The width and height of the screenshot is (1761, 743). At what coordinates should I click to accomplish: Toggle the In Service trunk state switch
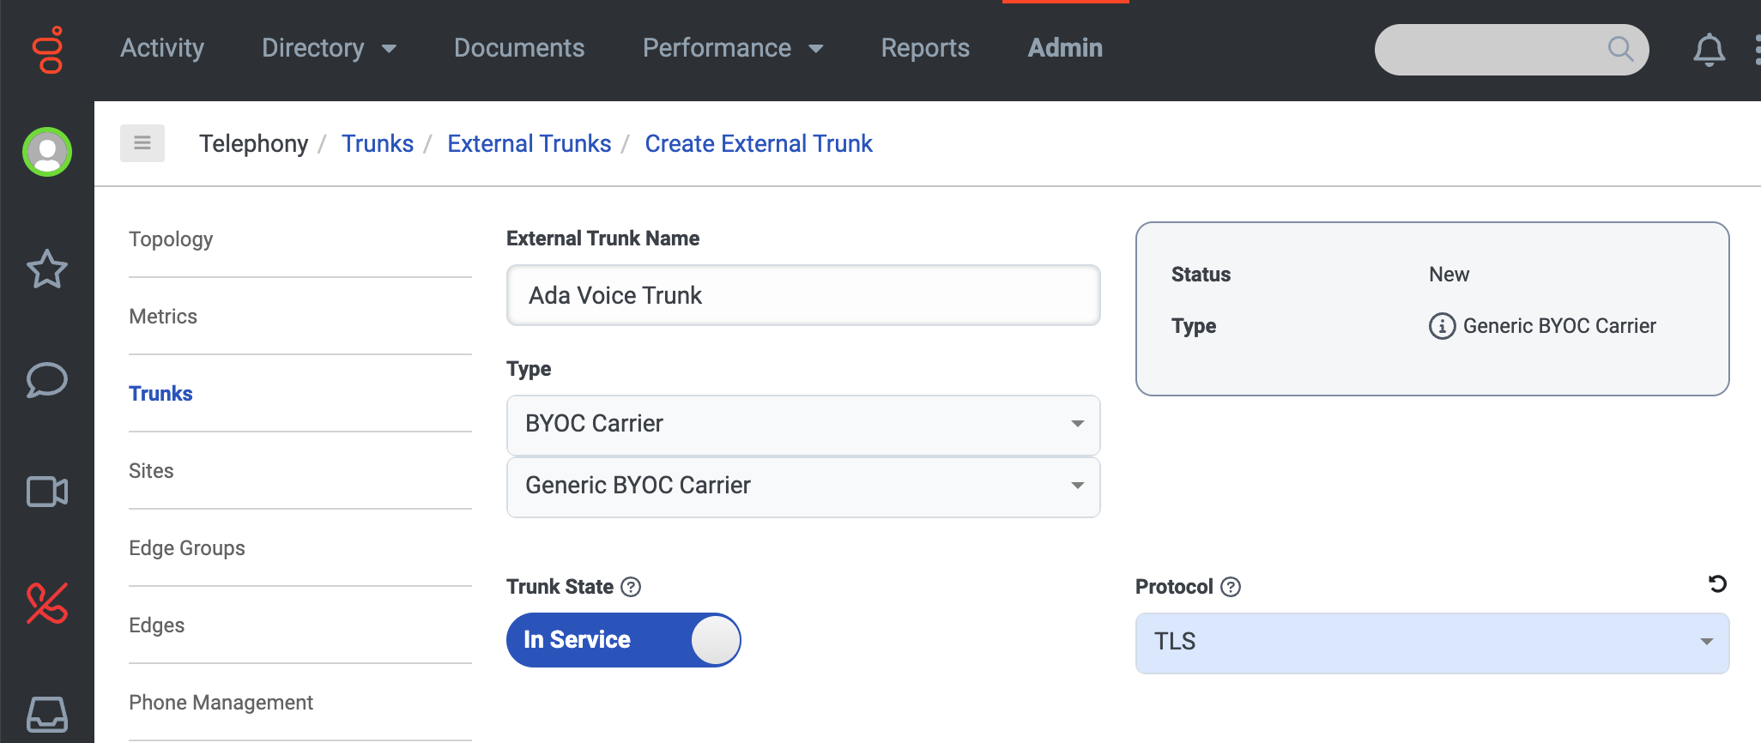[x=623, y=640]
